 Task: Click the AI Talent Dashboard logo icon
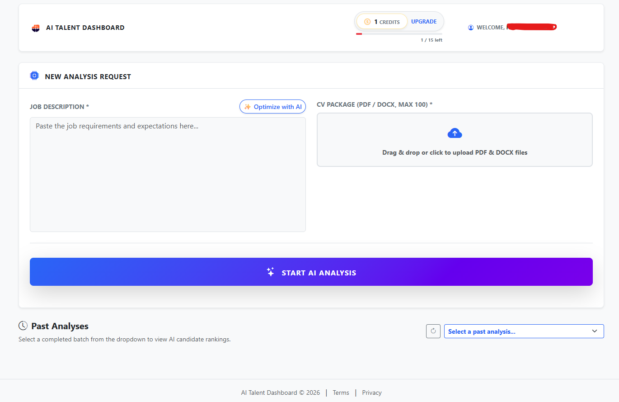click(x=35, y=27)
